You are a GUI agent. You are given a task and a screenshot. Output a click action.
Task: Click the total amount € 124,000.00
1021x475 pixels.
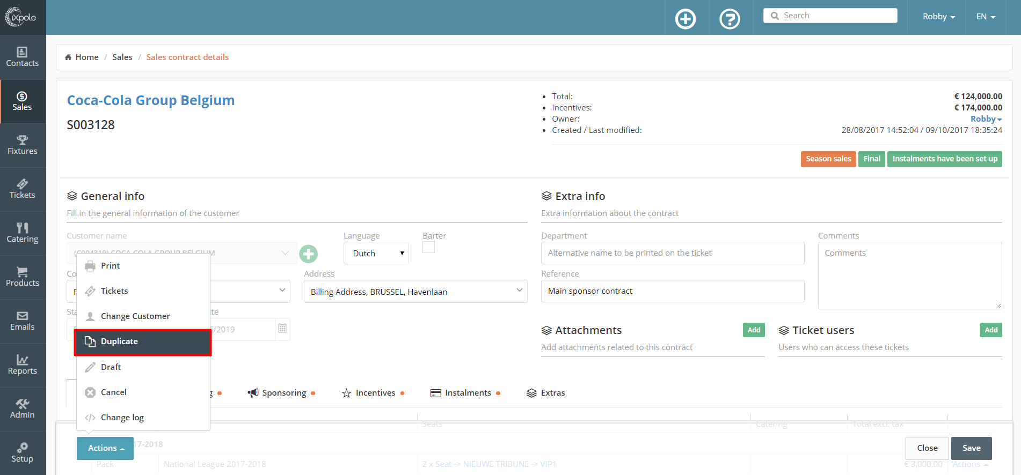978,97
